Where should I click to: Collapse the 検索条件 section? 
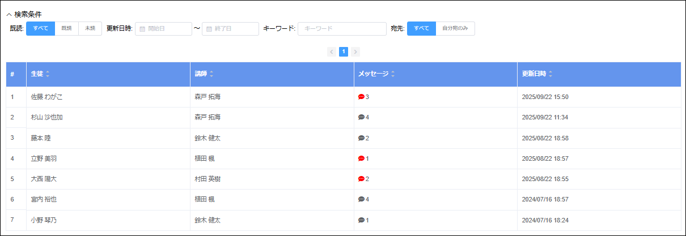9,14
